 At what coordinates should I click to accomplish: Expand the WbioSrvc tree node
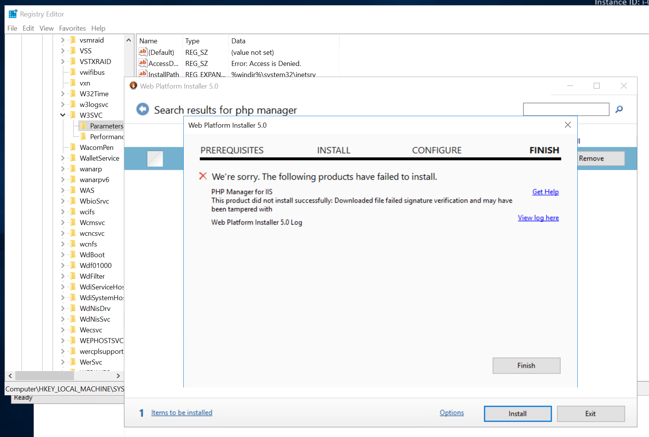coord(63,201)
